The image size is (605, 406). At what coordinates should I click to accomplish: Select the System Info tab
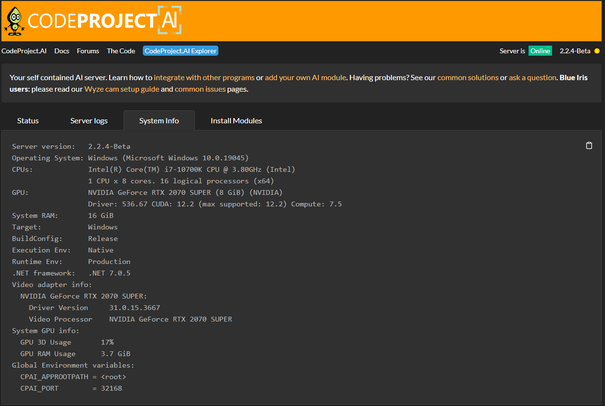point(159,120)
